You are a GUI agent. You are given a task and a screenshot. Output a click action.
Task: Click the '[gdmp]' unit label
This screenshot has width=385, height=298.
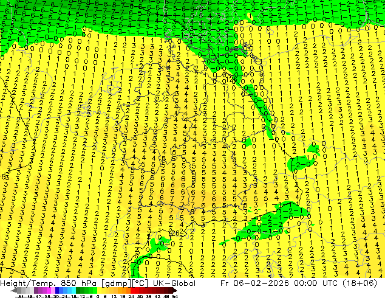[116, 283]
